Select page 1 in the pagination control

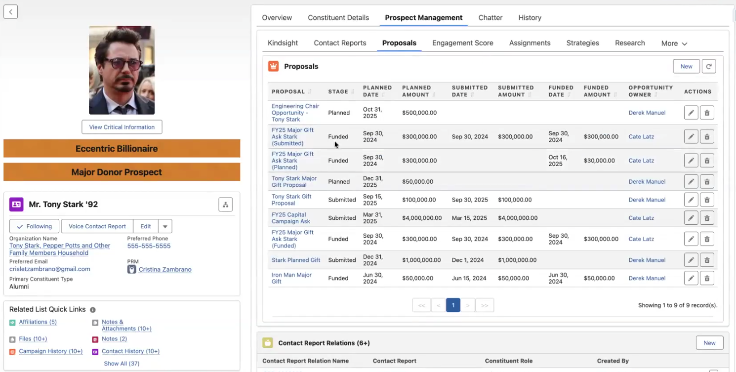[x=453, y=305]
